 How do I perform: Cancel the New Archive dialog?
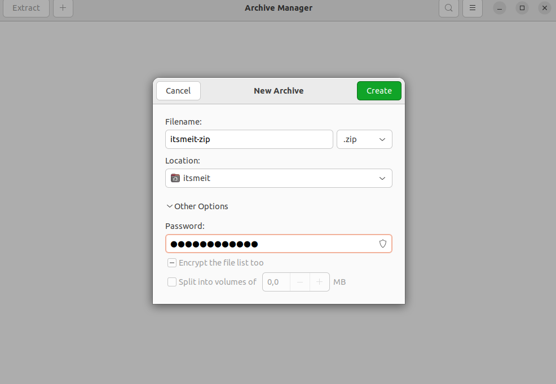[x=178, y=91]
